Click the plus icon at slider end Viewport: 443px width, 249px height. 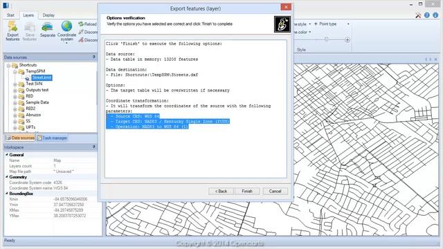coord(347,40)
